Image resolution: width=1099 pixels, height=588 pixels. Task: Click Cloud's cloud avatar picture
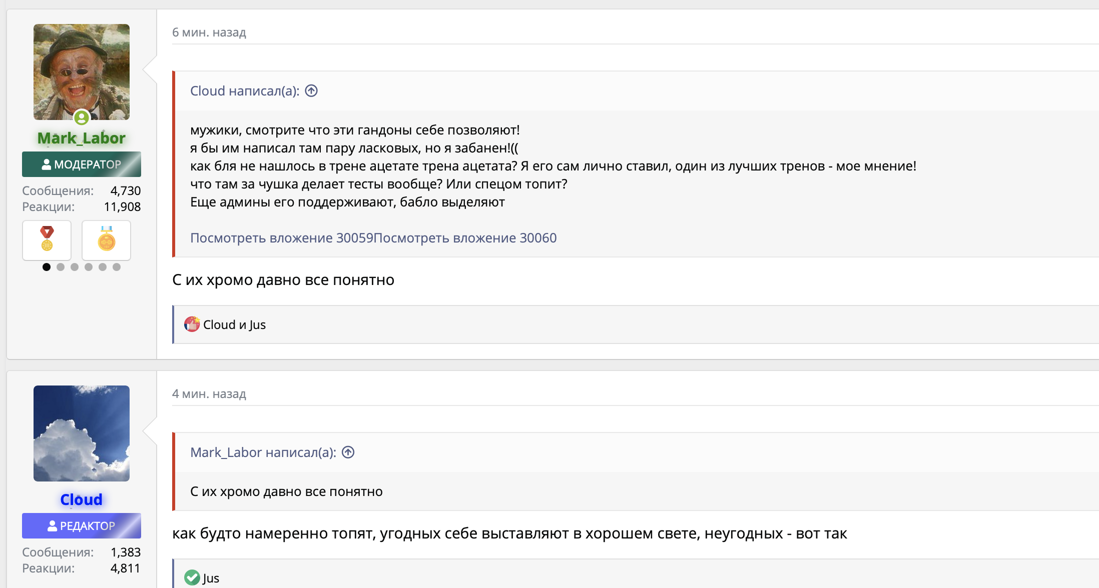(x=81, y=433)
